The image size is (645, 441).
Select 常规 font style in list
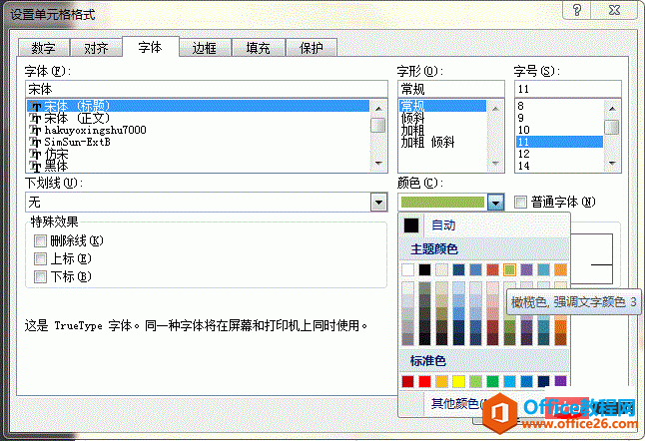click(x=442, y=106)
